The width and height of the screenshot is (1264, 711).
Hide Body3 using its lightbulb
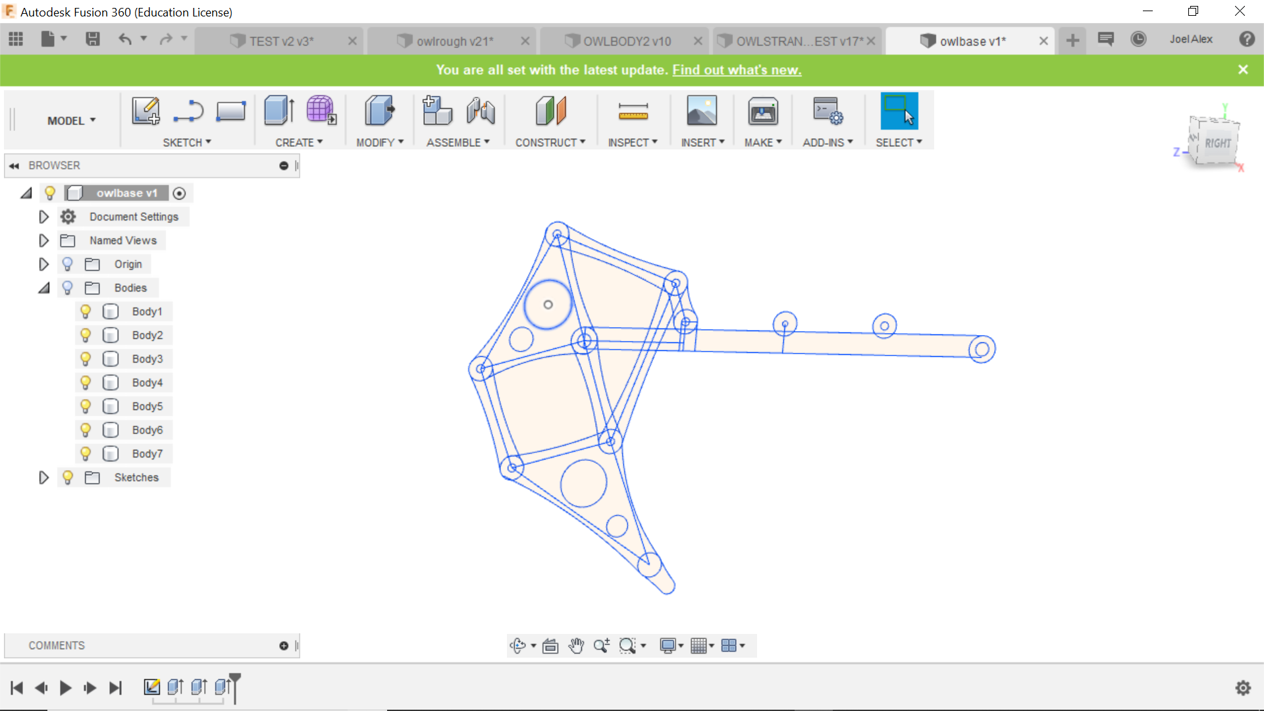click(x=86, y=359)
